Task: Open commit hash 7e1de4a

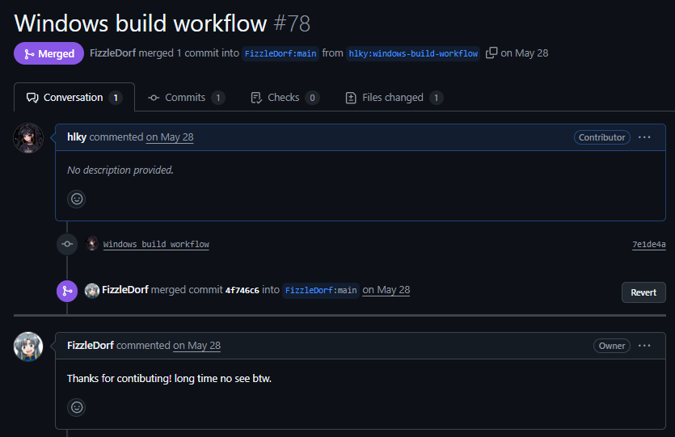Action: pyautogui.click(x=649, y=244)
